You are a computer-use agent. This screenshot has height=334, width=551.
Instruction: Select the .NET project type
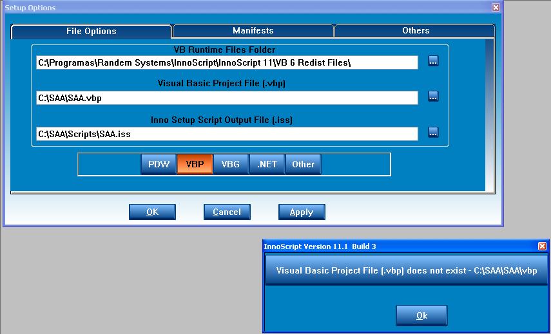(x=267, y=164)
